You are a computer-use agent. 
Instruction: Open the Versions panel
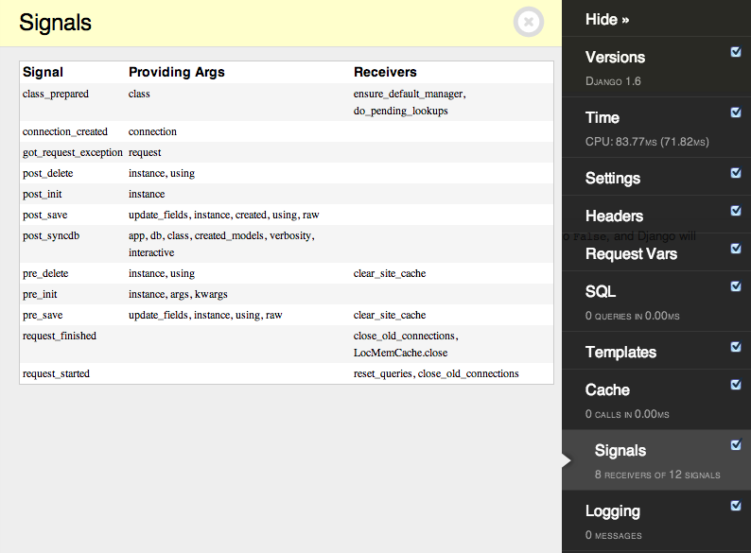click(x=615, y=58)
